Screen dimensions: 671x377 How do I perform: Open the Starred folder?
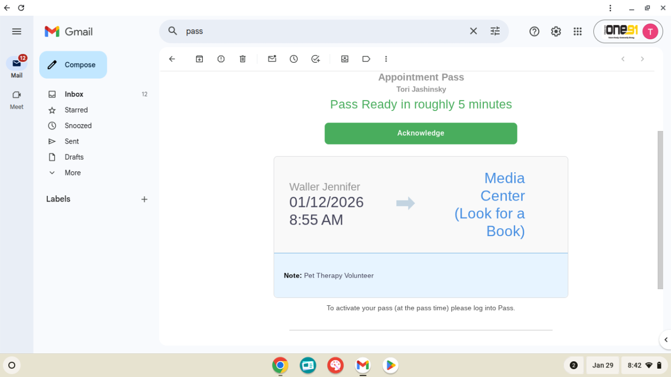pos(76,110)
